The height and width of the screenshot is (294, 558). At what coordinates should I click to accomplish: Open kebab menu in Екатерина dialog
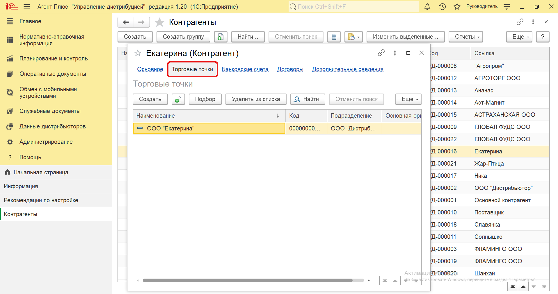[x=395, y=53]
